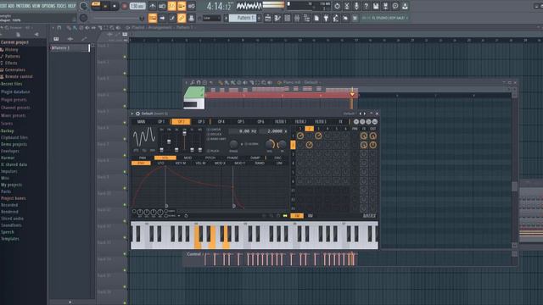Screen dimensions: 543x305
Task: Open the FX tab in Sytrus
Action: tap(340, 122)
